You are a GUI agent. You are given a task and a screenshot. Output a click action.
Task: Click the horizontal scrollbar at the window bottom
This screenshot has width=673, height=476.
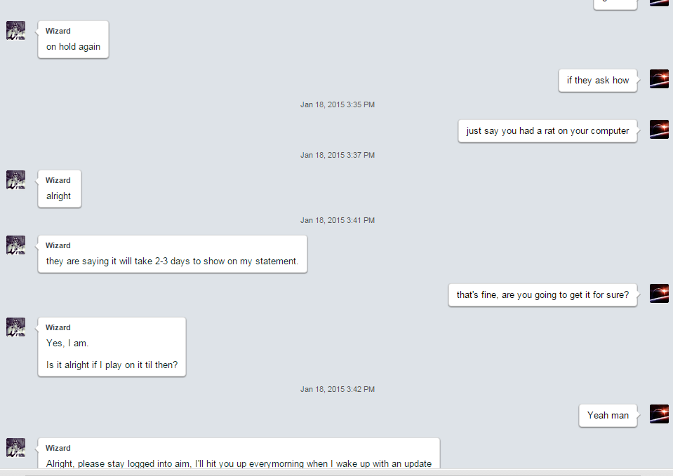(x=333, y=472)
